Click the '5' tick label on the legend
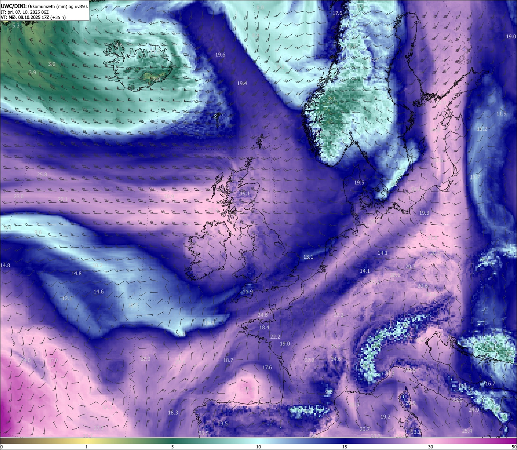The height and width of the screenshot is (450, 517). coord(172,447)
